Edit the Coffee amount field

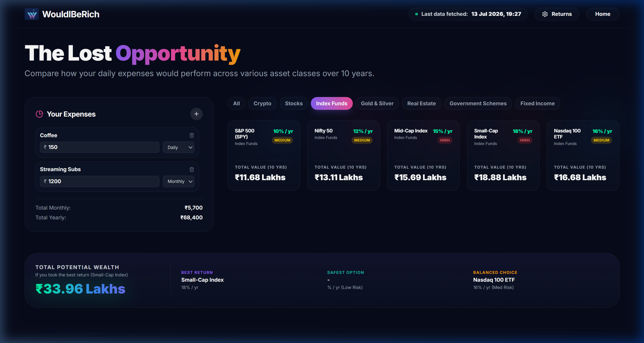pyautogui.click(x=100, y=147)
